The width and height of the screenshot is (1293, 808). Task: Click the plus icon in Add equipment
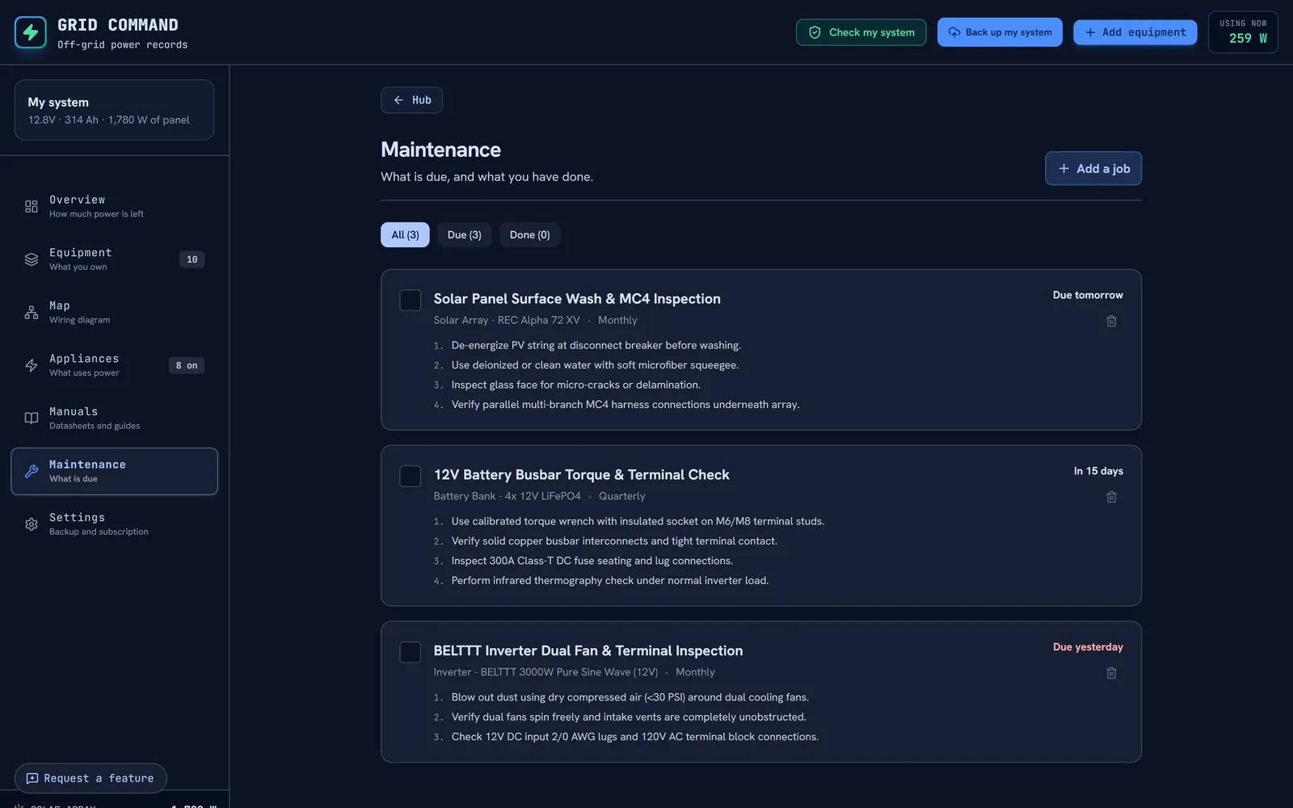pyautogui.click(x=1090, y=32)
